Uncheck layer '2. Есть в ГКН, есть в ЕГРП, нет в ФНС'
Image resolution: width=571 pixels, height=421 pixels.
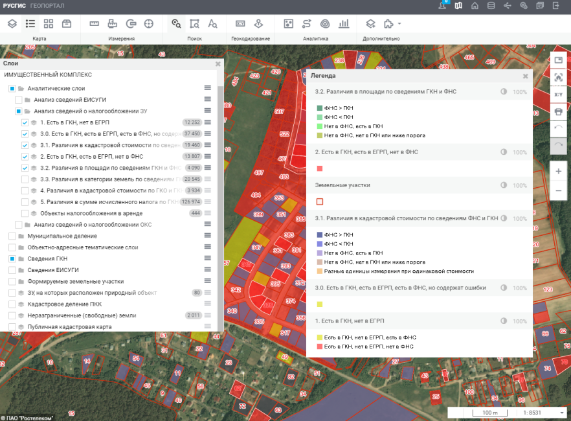coord(25,157)
